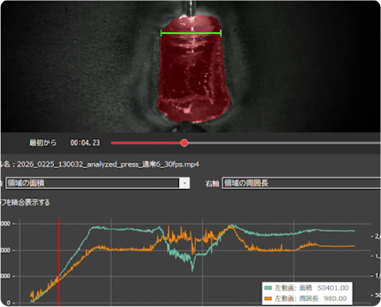Click the 最初から button
Screen dimensions: 381x307
(x=43, y=143)
